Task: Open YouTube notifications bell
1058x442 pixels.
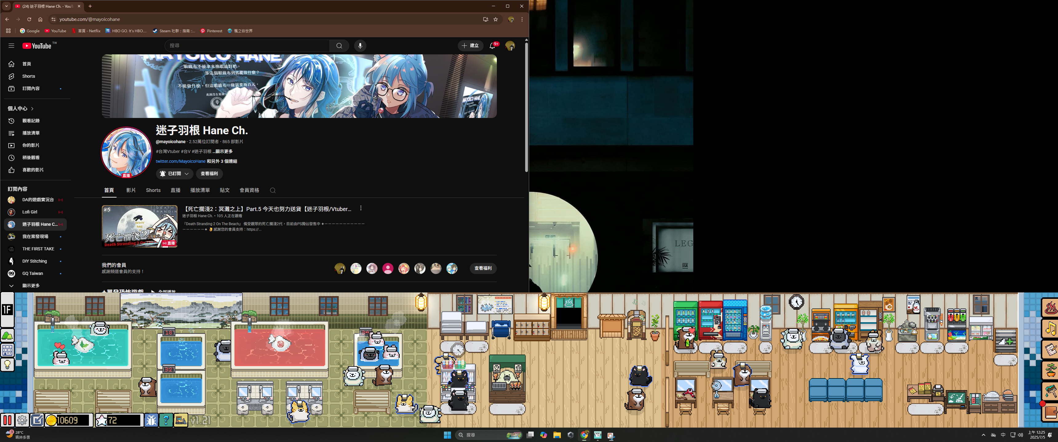Action: click(x=492, y=45)
